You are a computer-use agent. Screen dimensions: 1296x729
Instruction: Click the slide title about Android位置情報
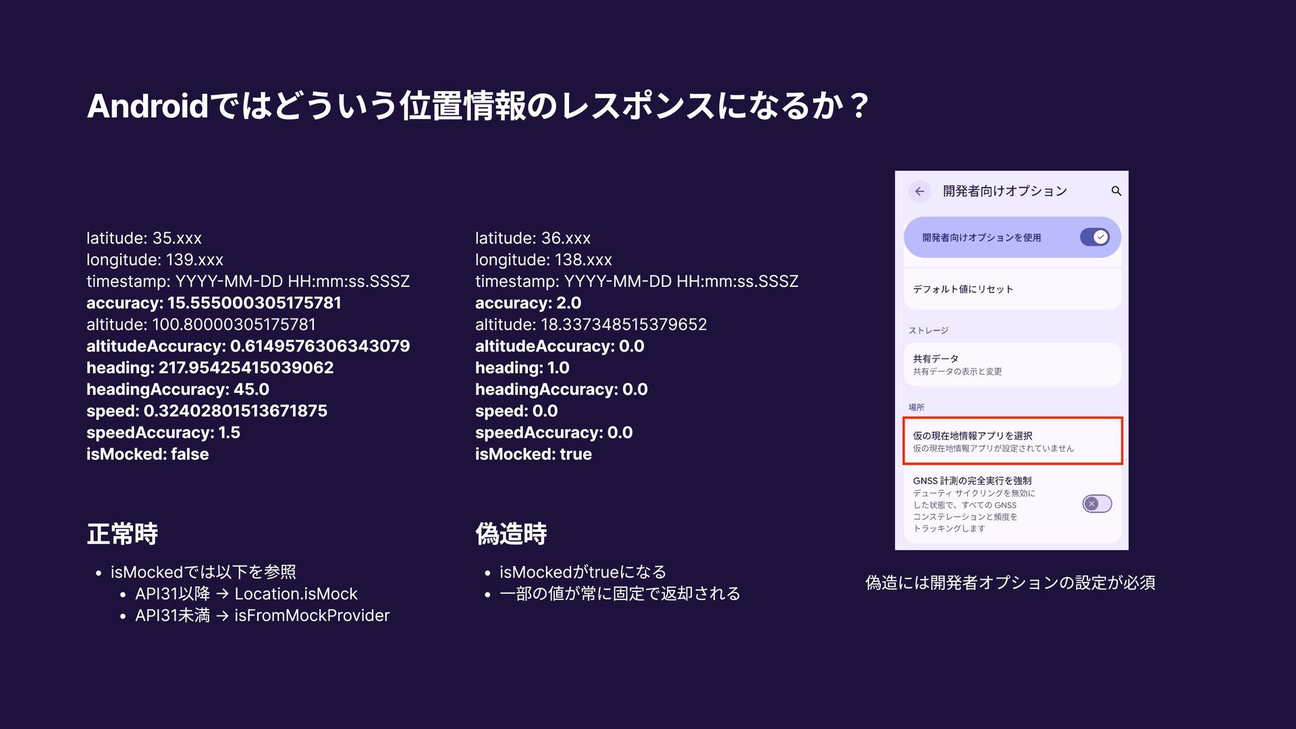coord(477,106)
